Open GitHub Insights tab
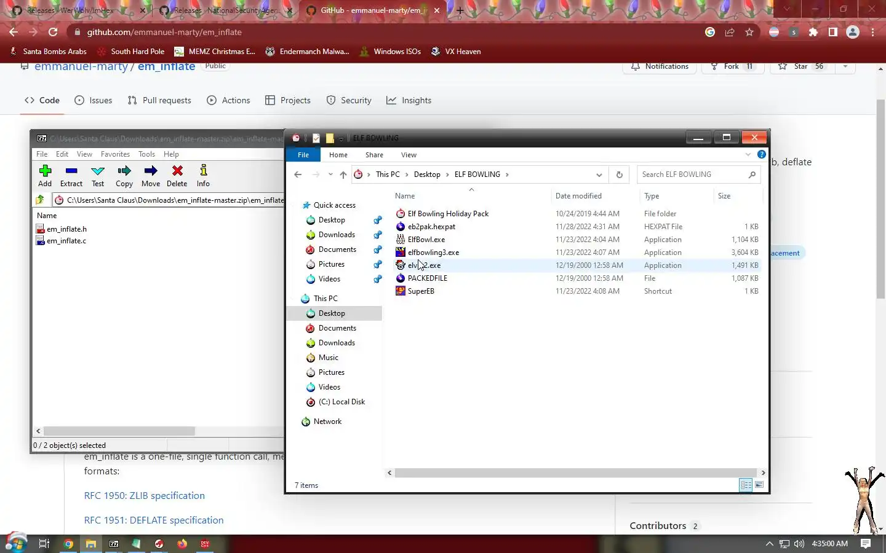This screenshot has height=553, width=886. click(409, 100)
